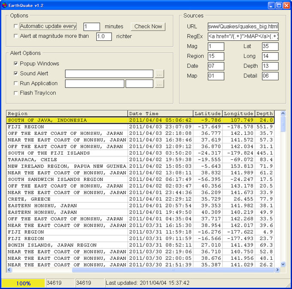Select the SOUTH OF THE FIJI ISLANDS row

tap(140, 153)
